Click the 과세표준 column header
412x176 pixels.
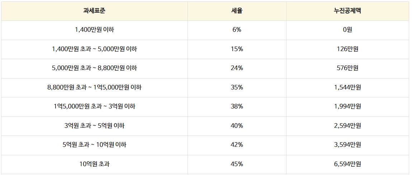click(x=94, y=11)
